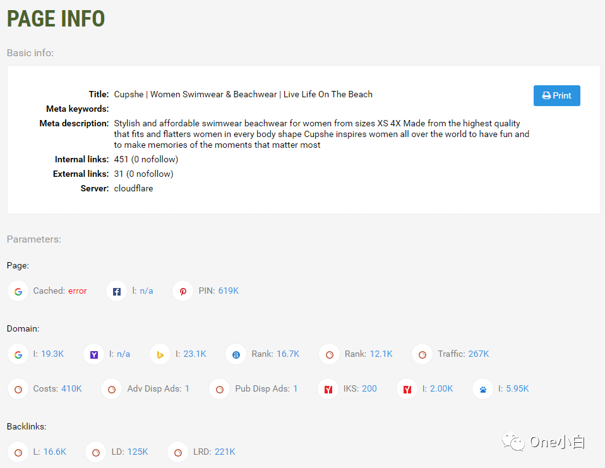Click the 'cloudflare' server value
The height and width of the screenshot is (468, 605).
(x=133, y=188)
